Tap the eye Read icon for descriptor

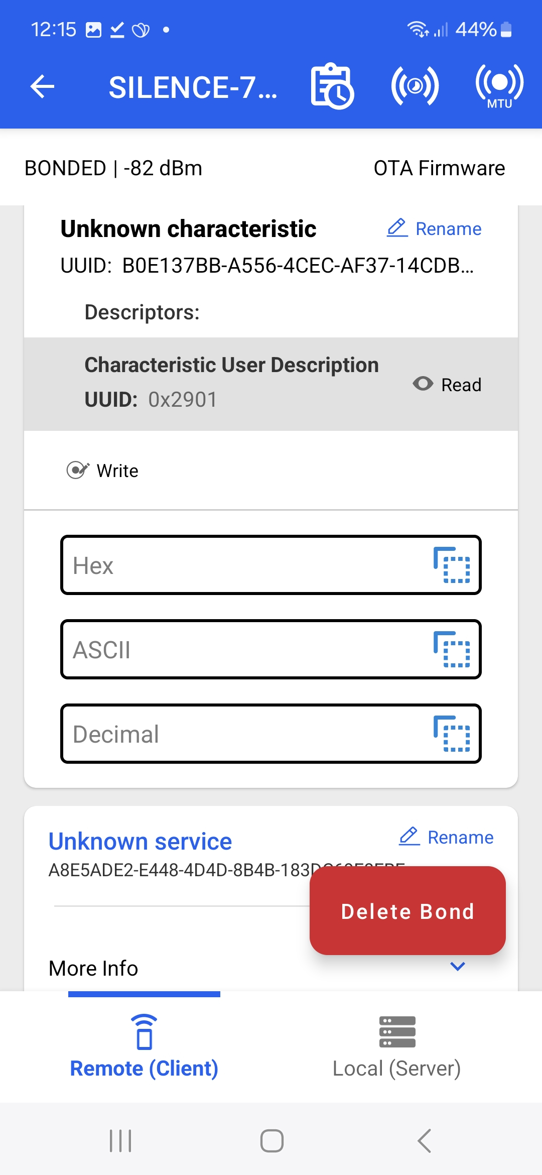coord(423,384)
